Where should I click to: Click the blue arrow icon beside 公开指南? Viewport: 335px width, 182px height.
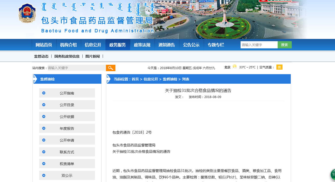coord(44,93)
